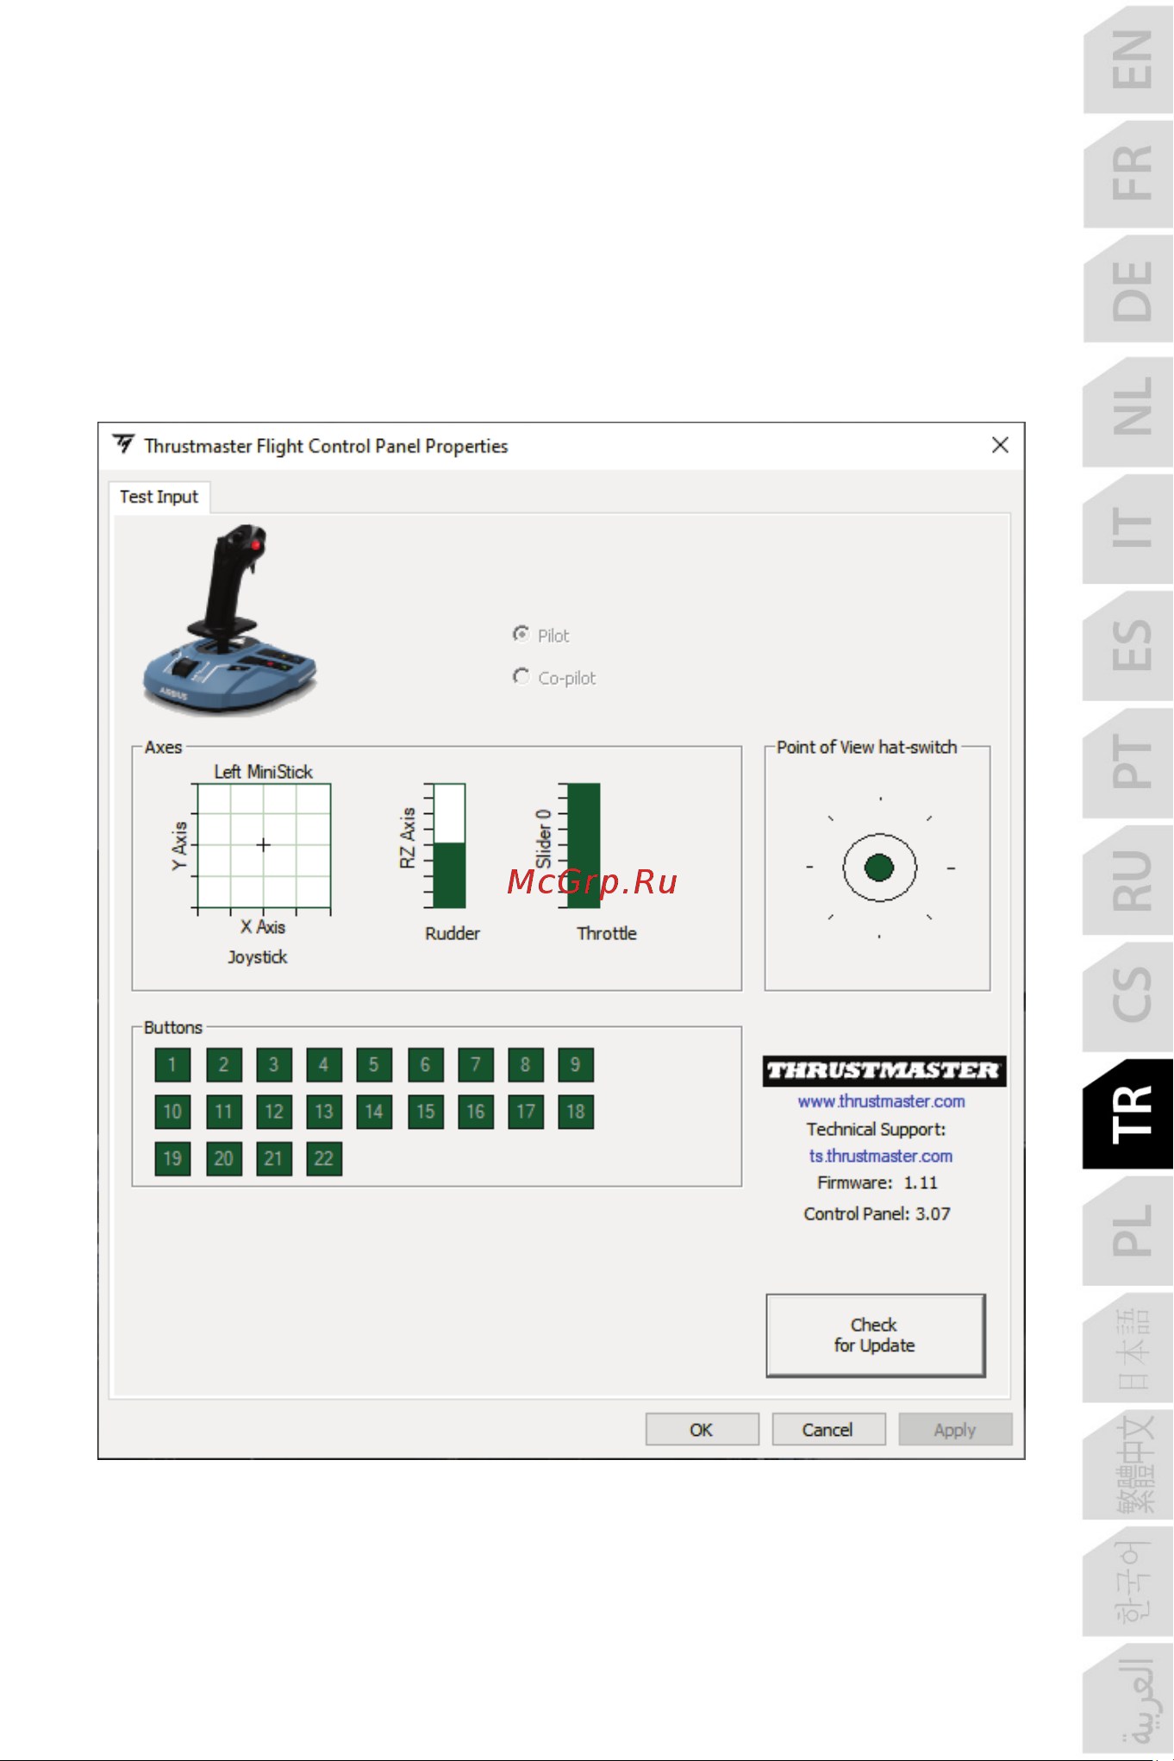1174x1761 pixels.
Task: Select the EN language tab
Action: (1129, 59)
